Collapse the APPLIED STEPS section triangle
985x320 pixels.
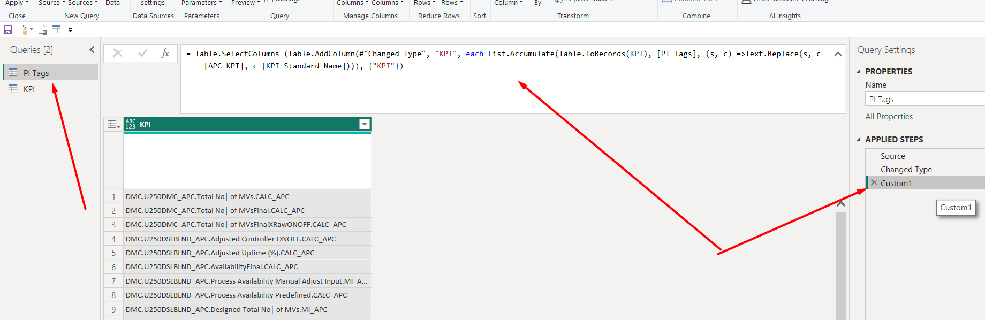tap(859, 139)
